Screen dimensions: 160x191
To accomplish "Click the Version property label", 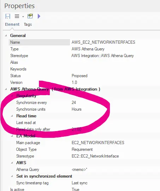I will coord(16,82).
